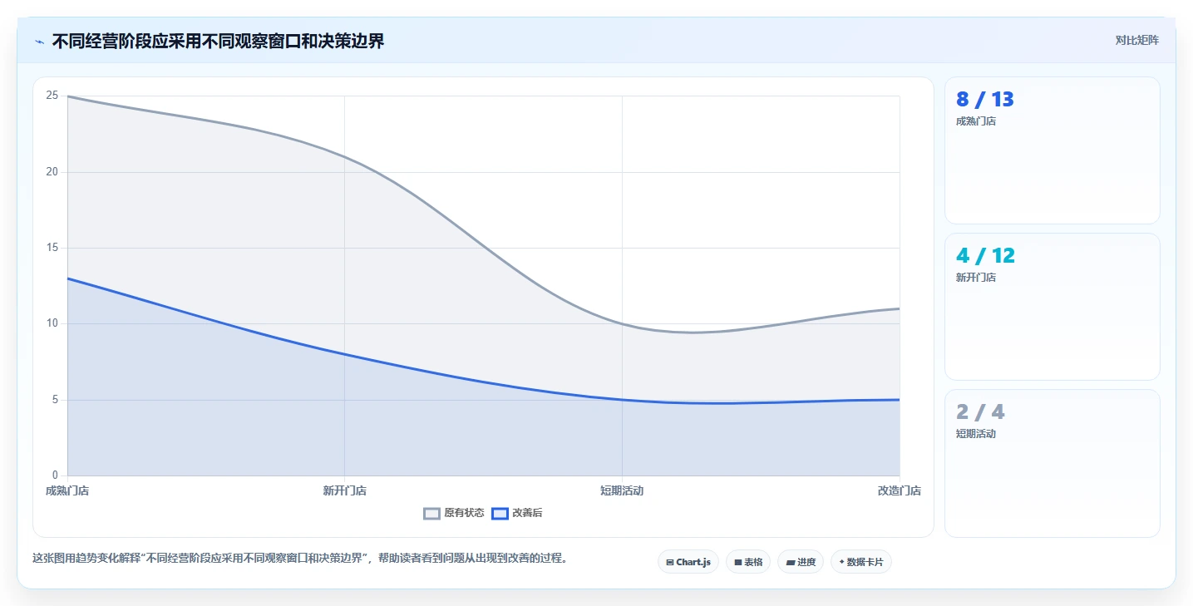Screen dimensions: 1193x606
Task: Toggle the 改善后 legend item
Action: pyautogui.click(x=517, y=513)
